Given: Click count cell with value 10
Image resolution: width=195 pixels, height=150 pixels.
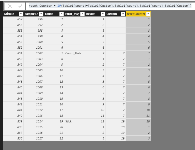Looking at the screenshot, I should tap(54, 70).
